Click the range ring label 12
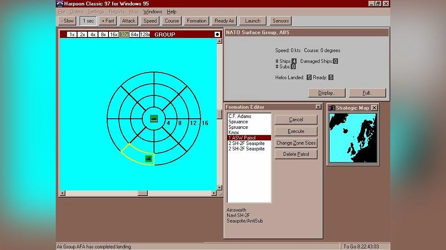This screenshot has height=250, width=446. 193,123
